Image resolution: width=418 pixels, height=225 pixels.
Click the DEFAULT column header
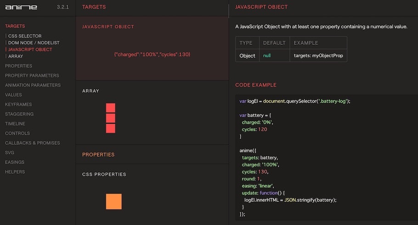coord(274,43)
